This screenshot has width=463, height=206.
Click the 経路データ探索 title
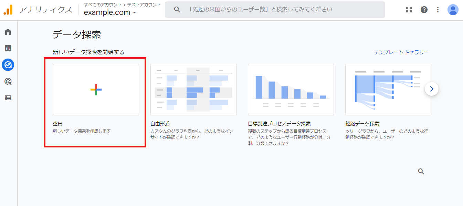(x=362, y=123)
